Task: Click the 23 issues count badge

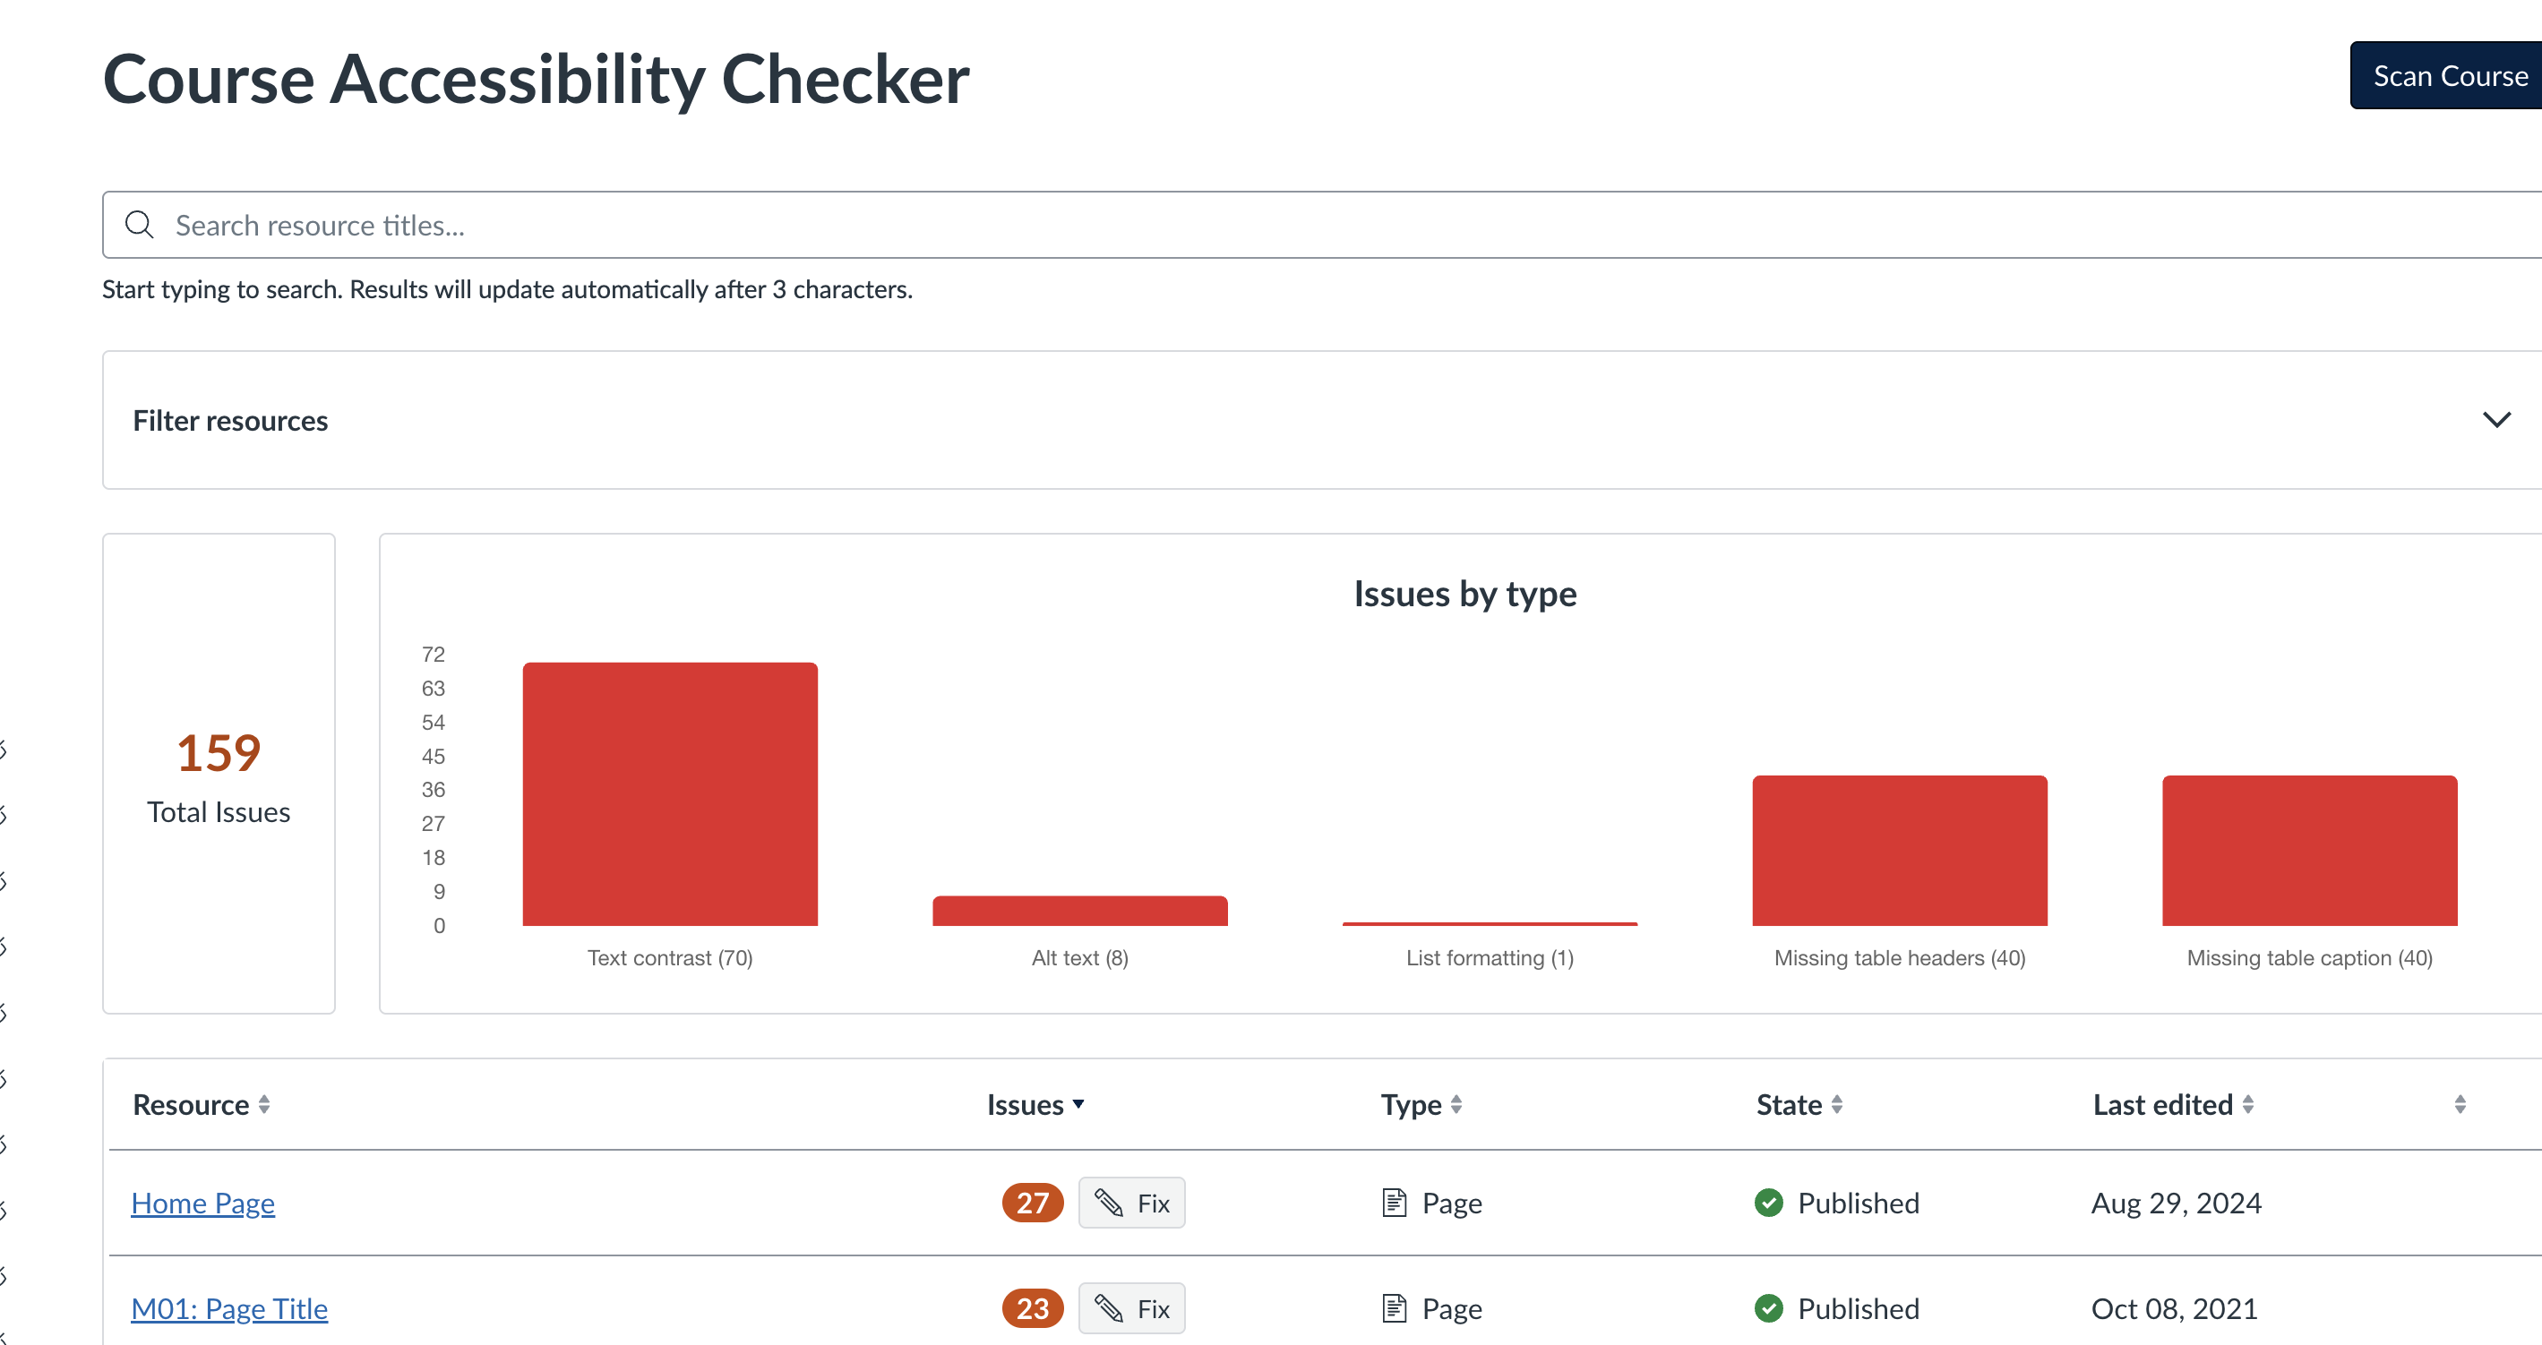Action: [1032, 1307]
